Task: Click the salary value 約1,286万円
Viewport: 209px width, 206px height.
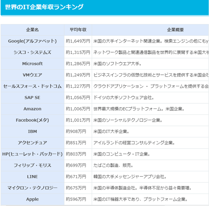Action: [78, 64]
